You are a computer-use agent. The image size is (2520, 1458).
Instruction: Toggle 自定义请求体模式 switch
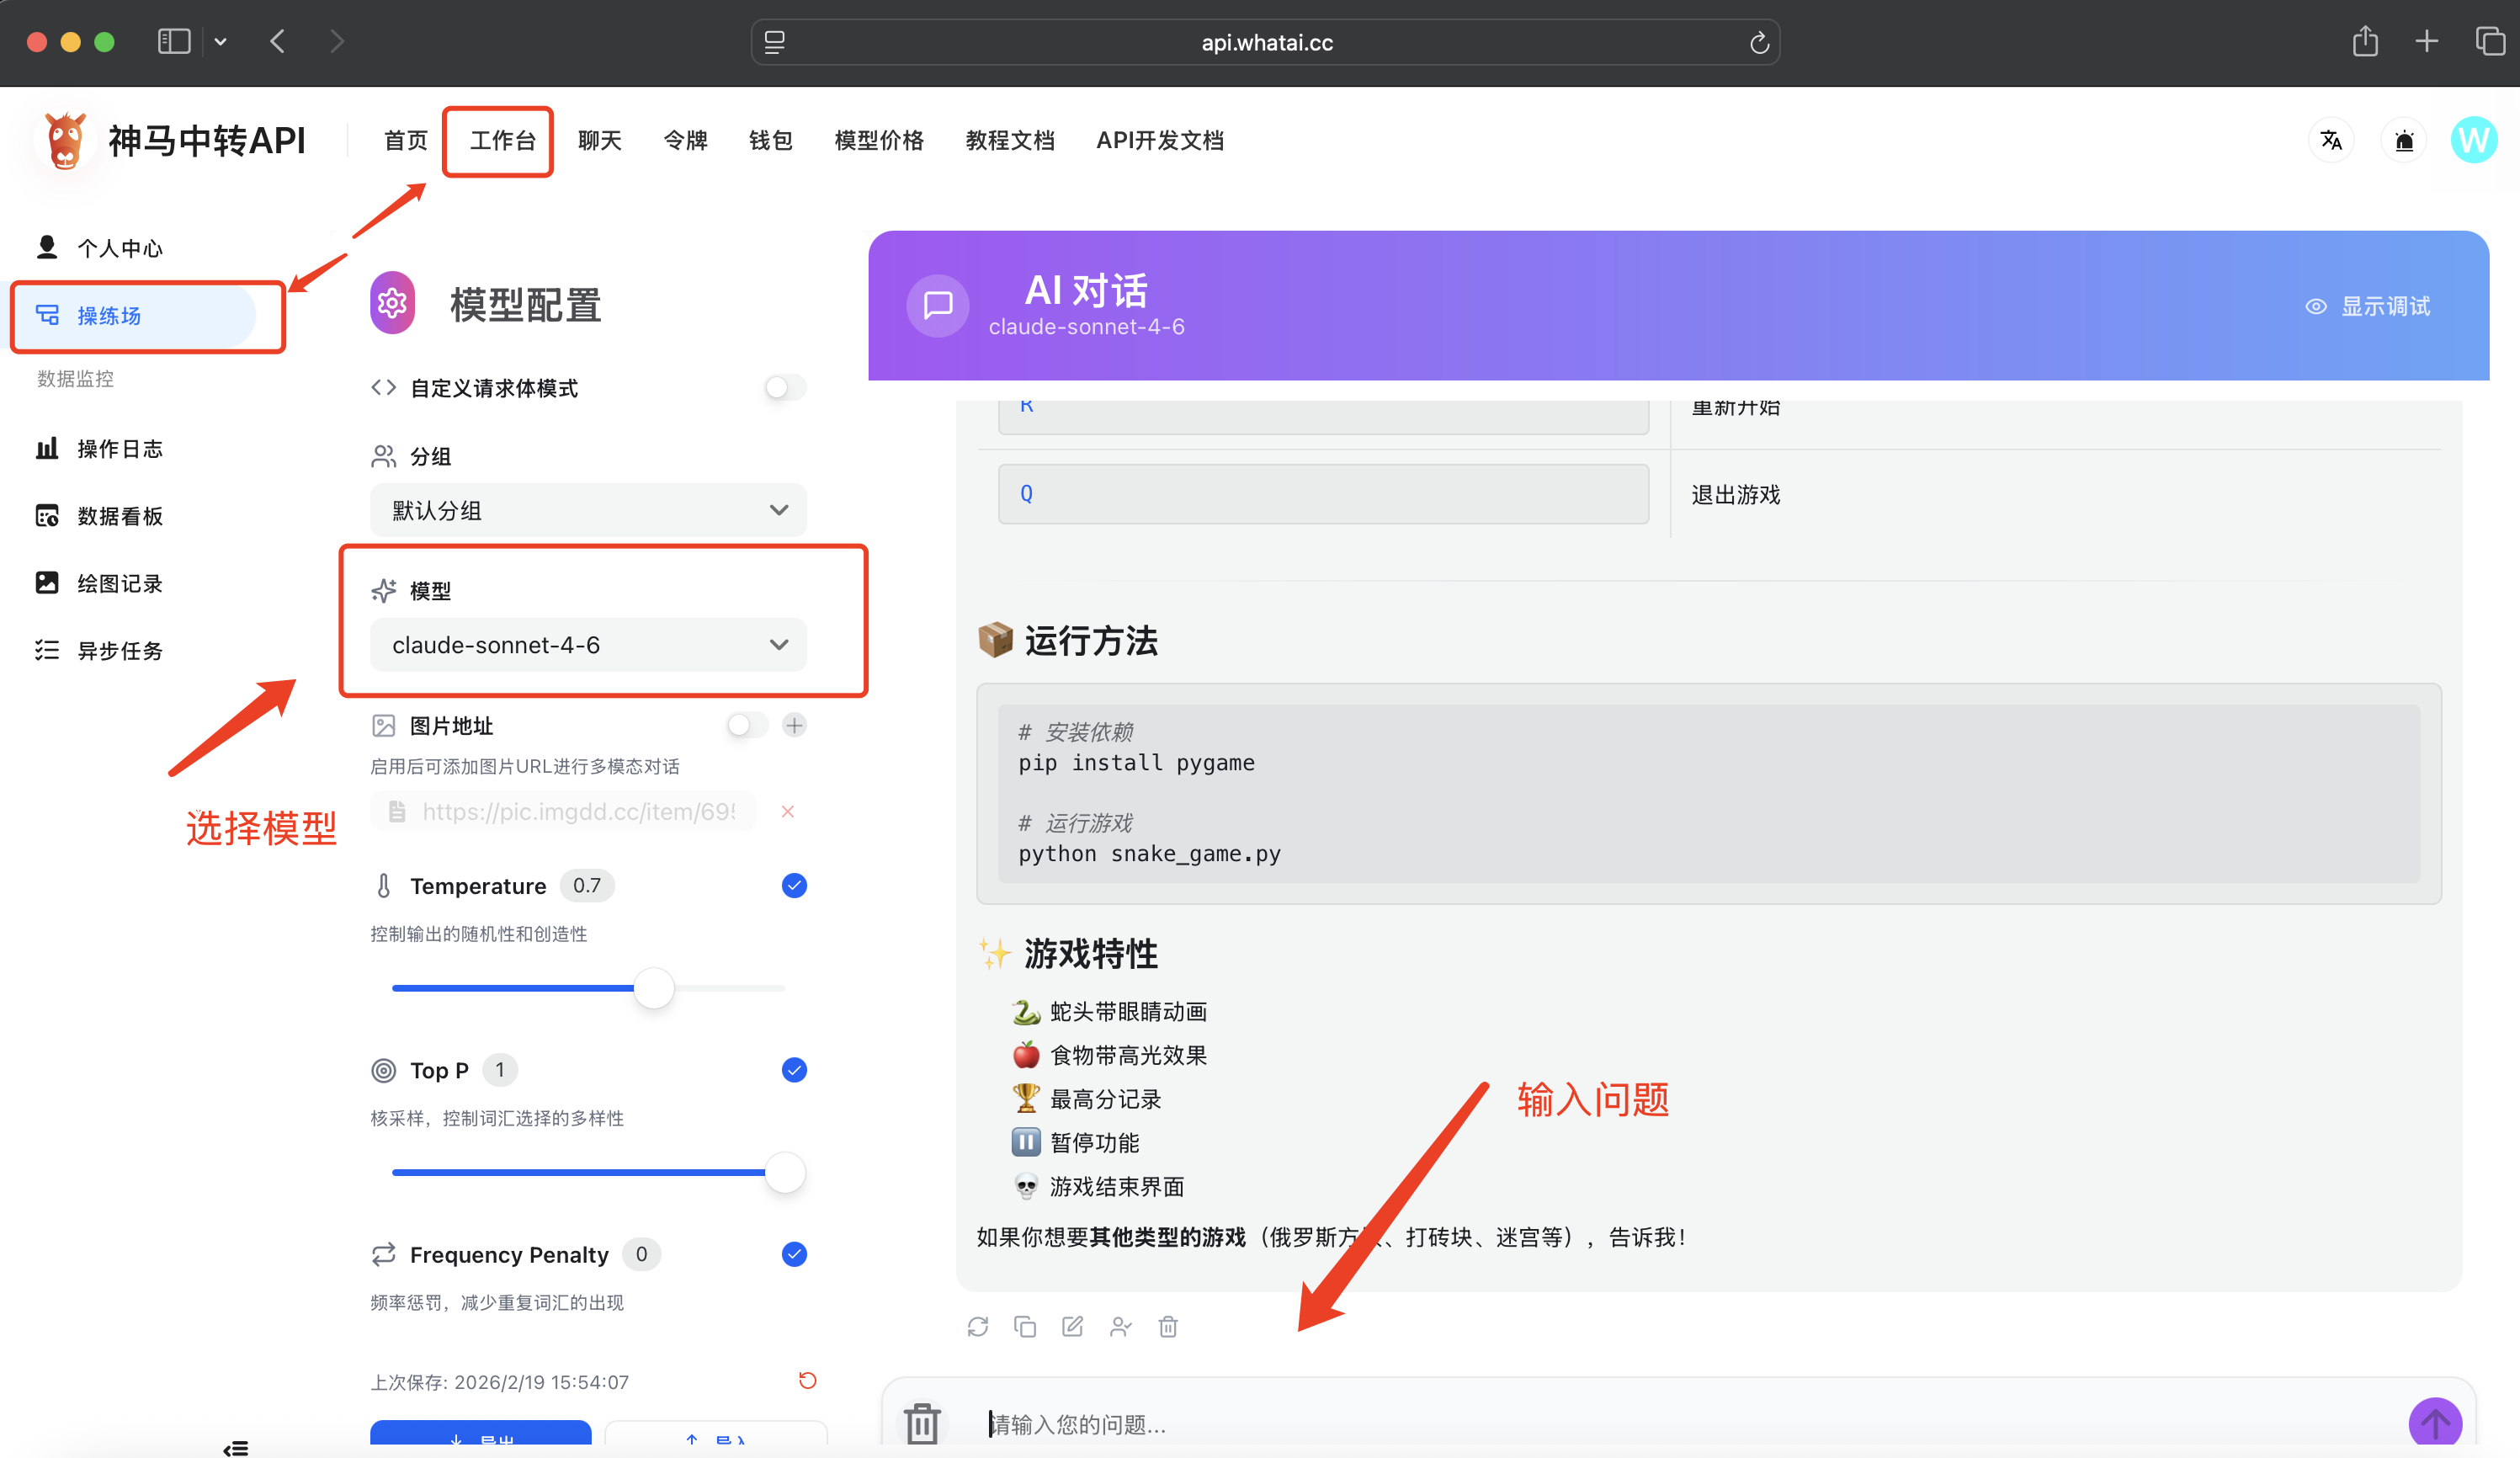(x=785, y=387)
